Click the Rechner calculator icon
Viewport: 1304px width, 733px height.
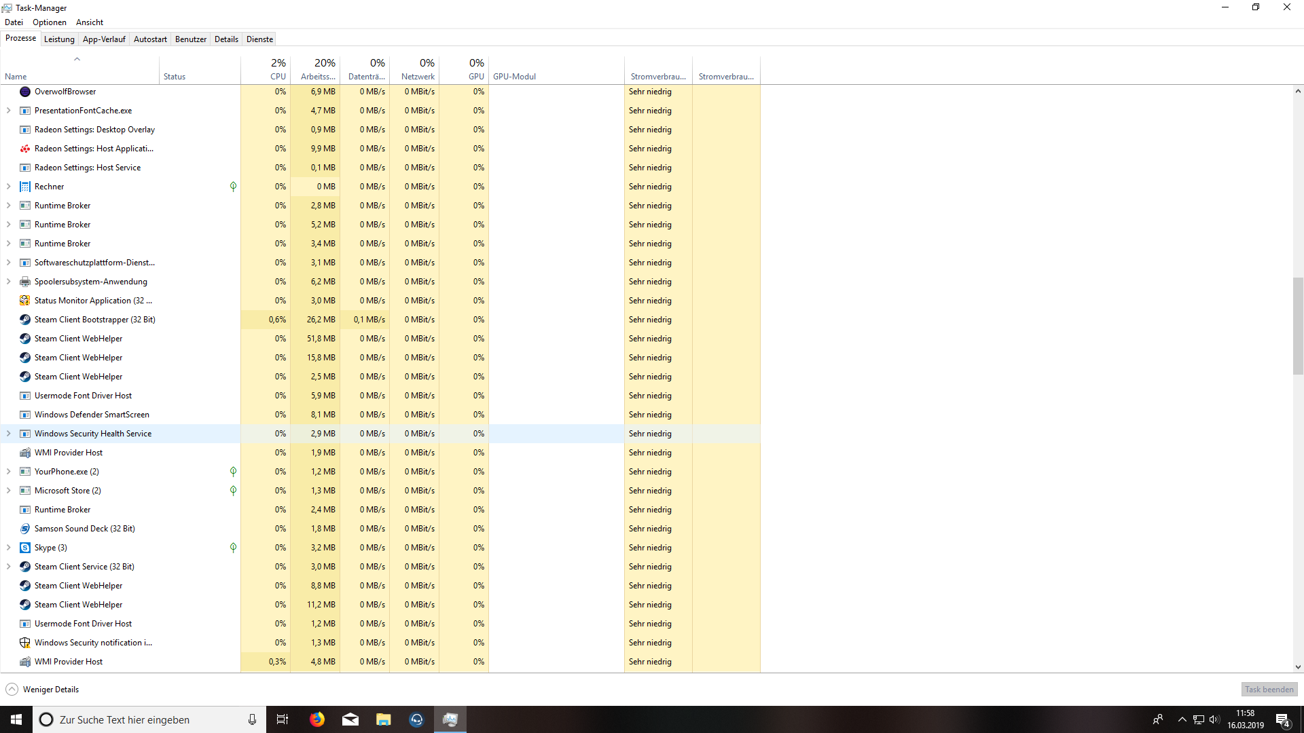click(25, 187)
